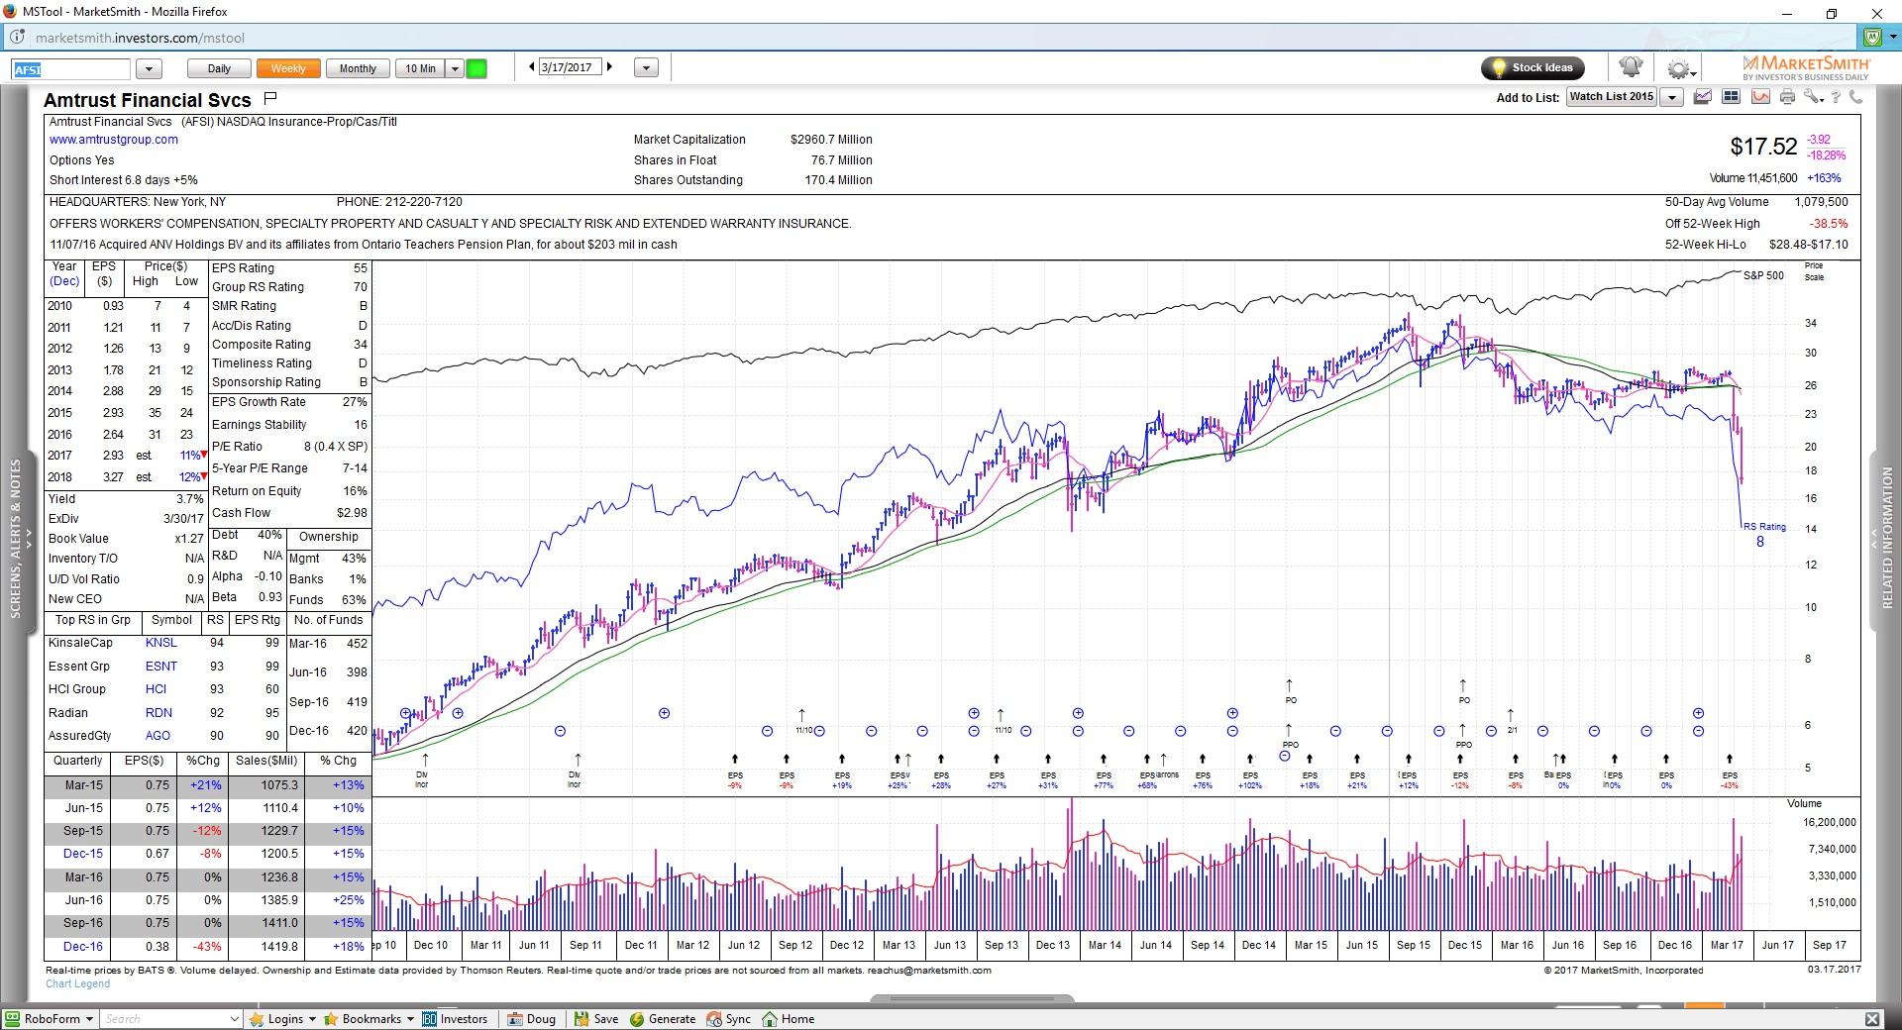Click RoboForm Save icon
This screenshot has height=1030, width=1902.
pyautogui.click(x=596, y=1018)
